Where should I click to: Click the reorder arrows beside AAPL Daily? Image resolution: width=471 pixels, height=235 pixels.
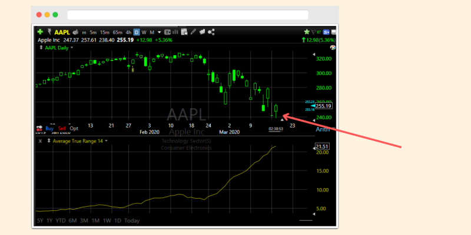41,48
